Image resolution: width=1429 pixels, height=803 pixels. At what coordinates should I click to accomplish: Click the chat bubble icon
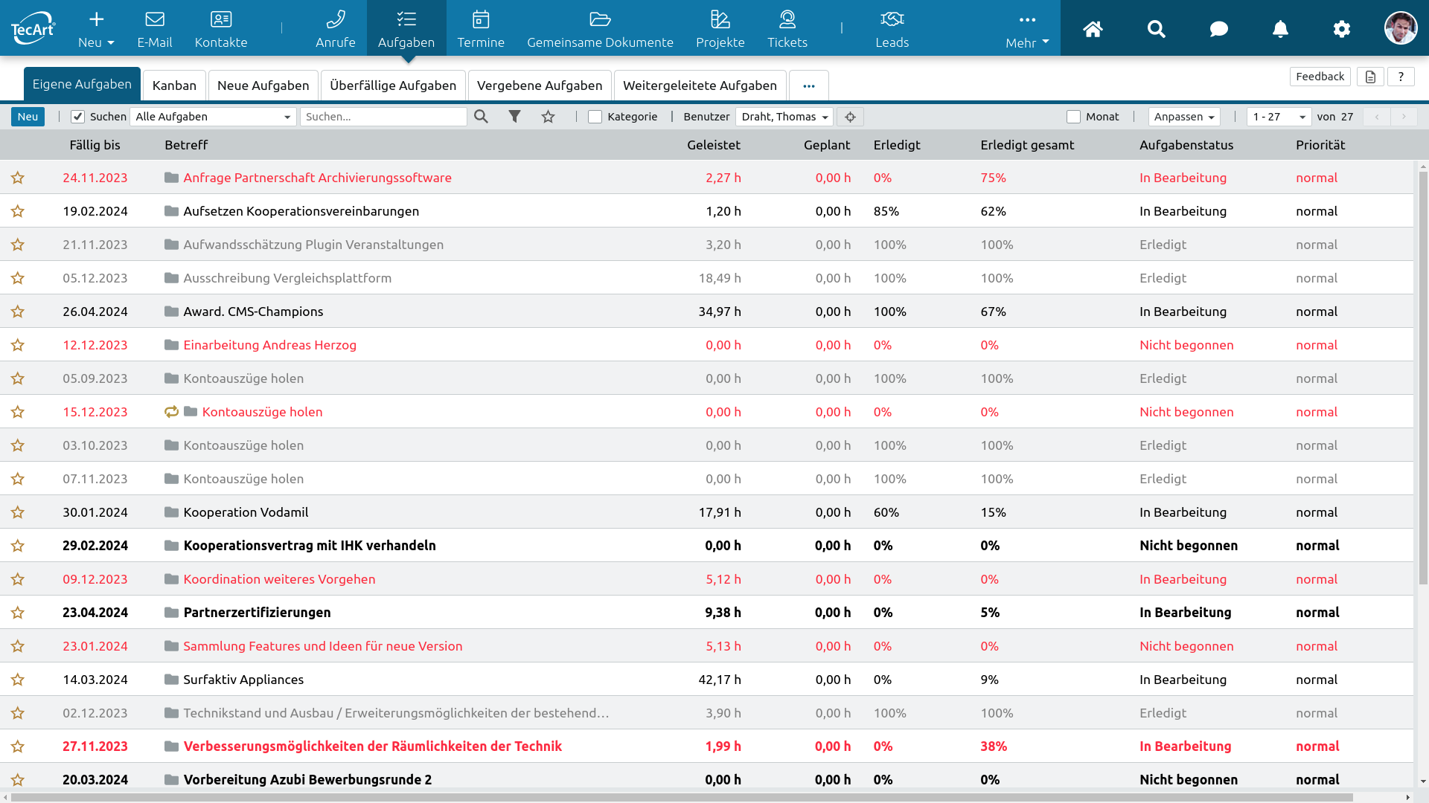click(x=1218, y=29)
